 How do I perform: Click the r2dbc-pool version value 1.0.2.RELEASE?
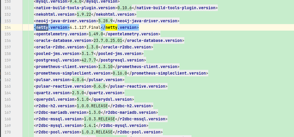point(97,132)
